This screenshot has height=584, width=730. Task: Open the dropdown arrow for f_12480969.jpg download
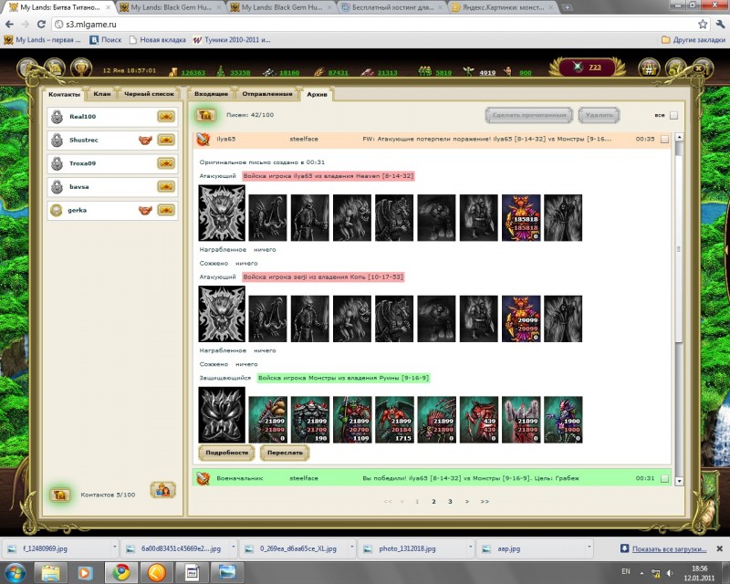click(x=114, y=547)
